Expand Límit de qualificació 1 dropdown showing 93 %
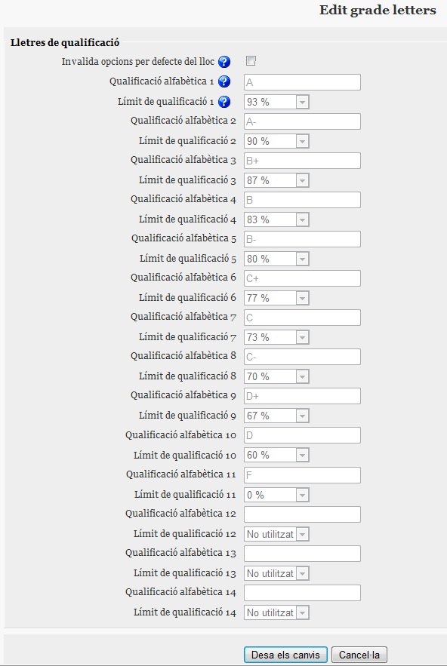The height and width of the screenshot is (666, 447). pos(276,102)
